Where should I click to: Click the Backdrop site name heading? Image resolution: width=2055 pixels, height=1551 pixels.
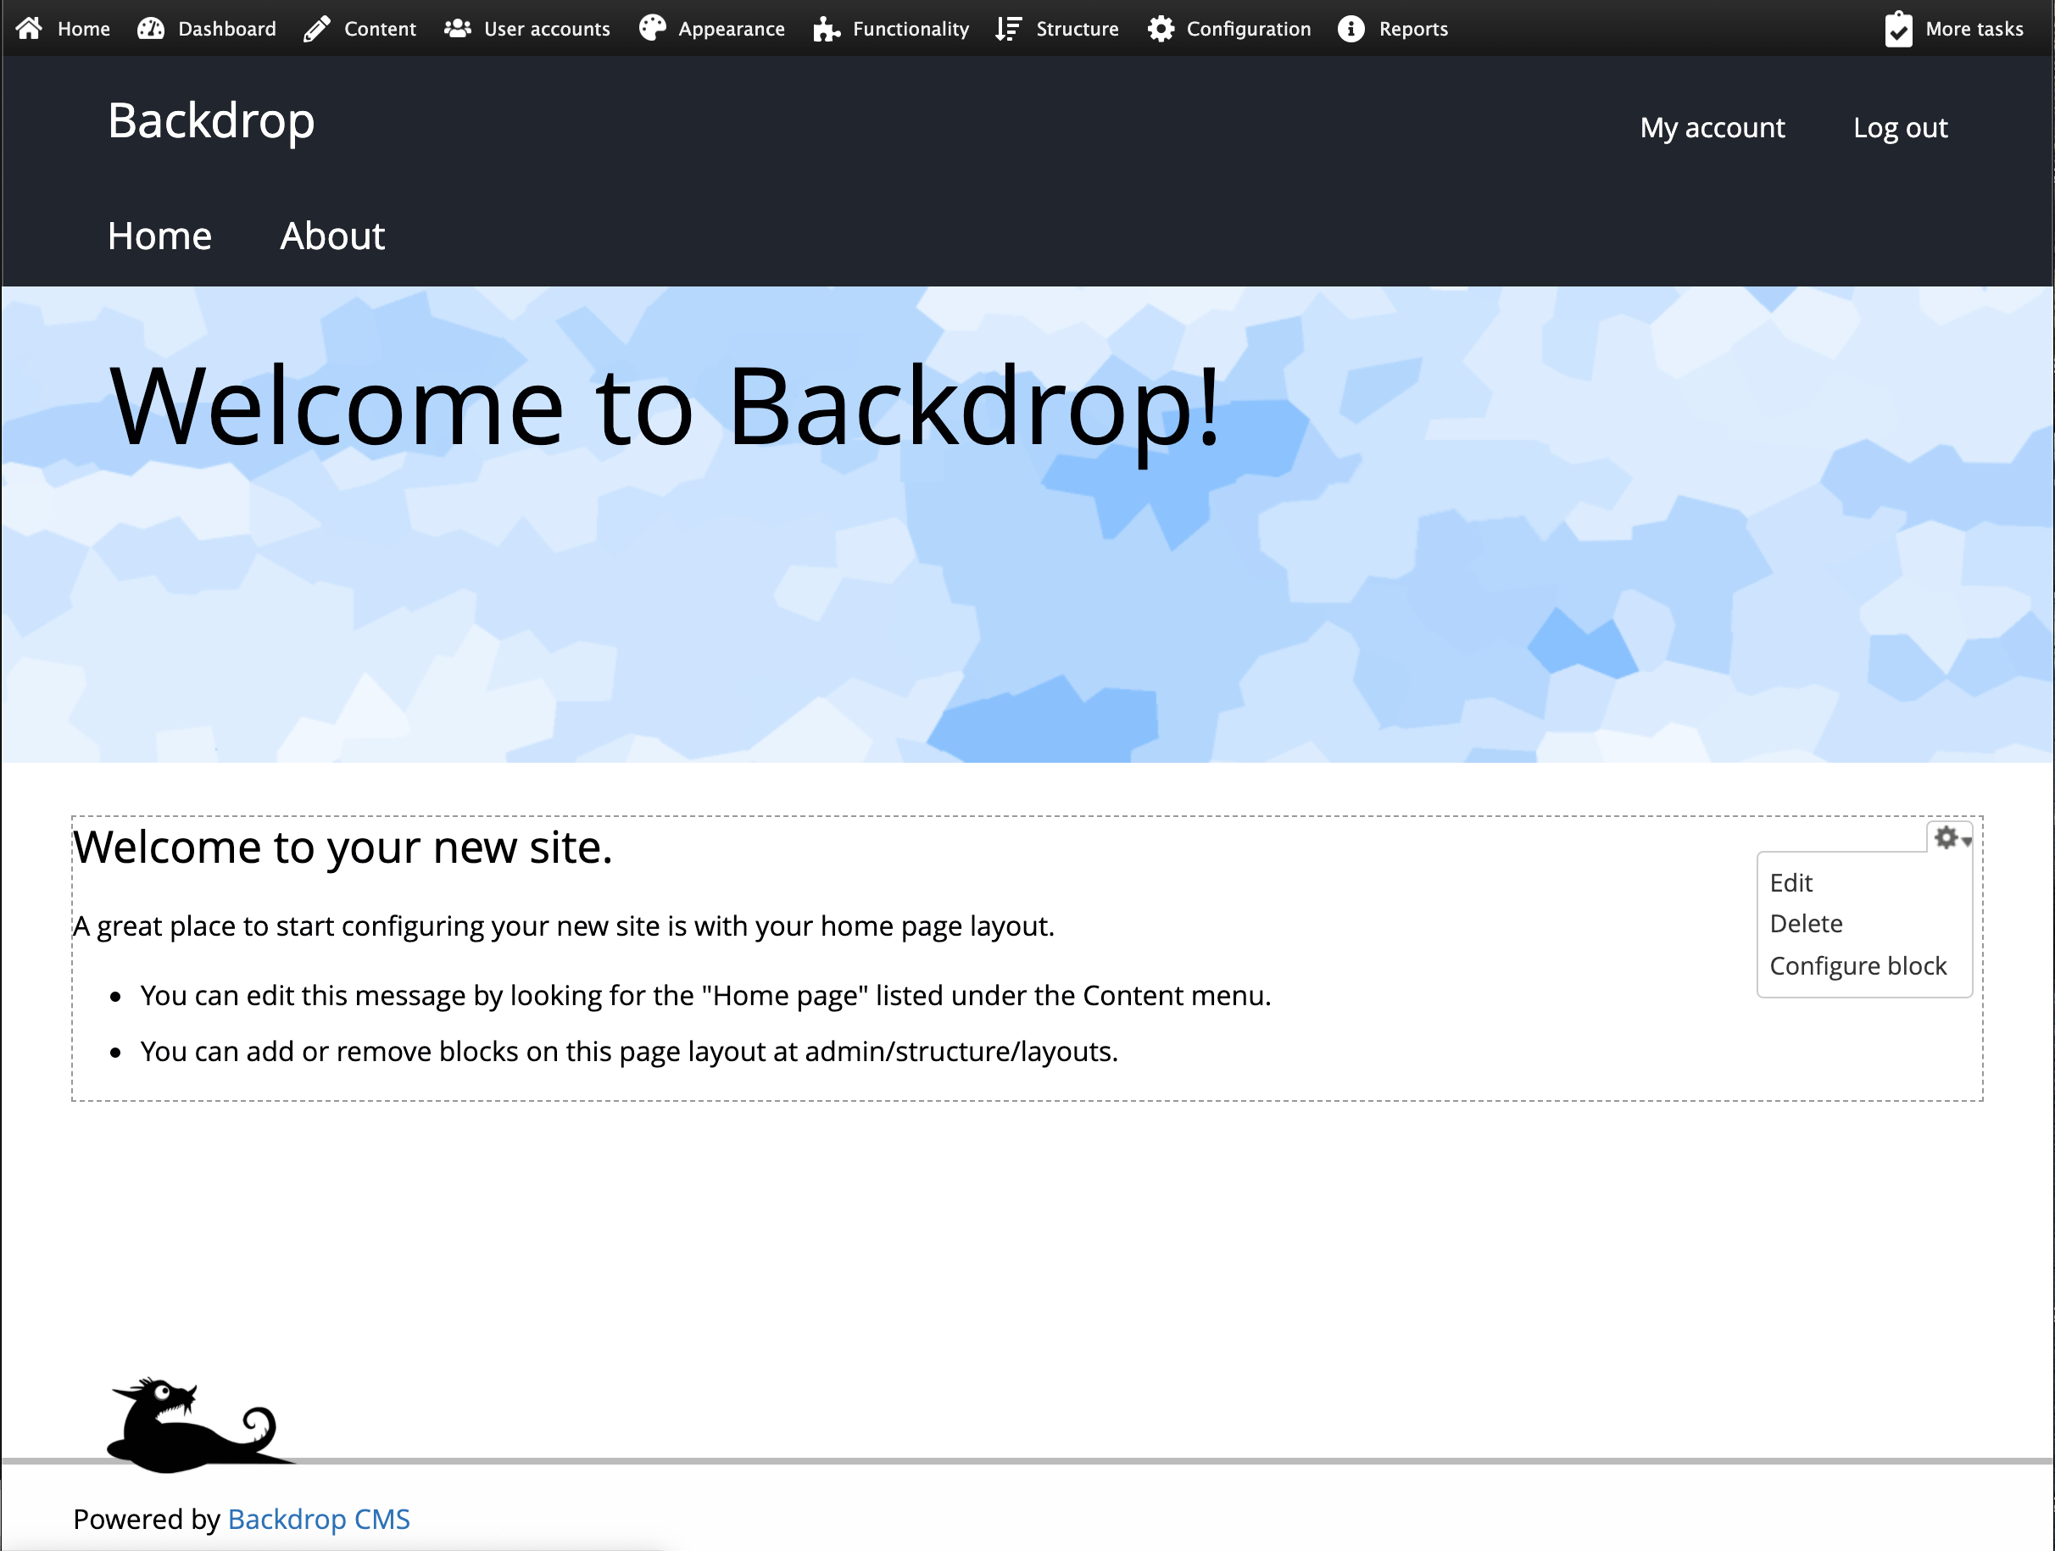click(x=211, y=120)
